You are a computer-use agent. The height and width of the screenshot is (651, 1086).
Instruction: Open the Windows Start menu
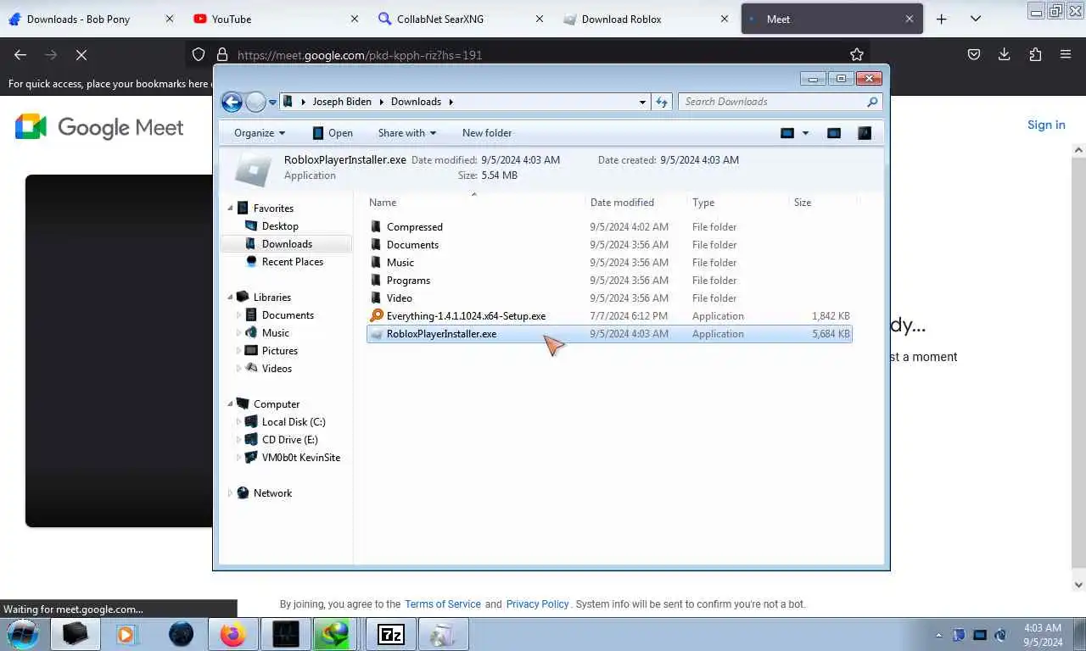(x=23, y=633)
